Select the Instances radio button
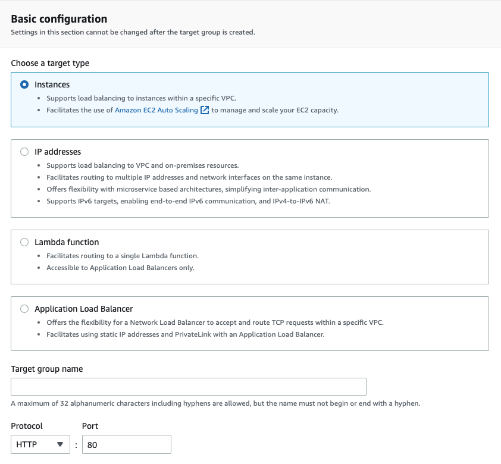The image size is (501, 464). [24, 84]
